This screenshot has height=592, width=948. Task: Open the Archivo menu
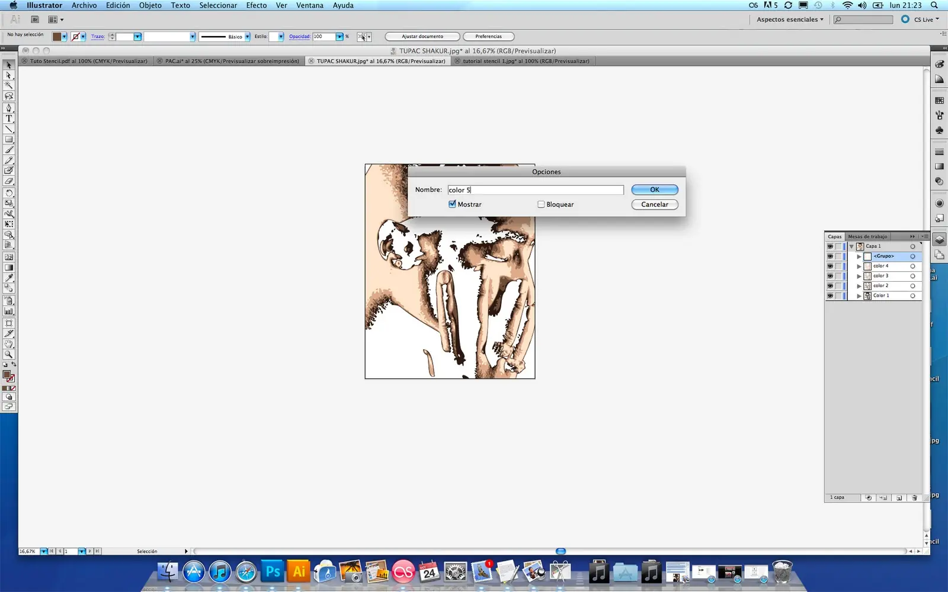[x=84, y=5]
